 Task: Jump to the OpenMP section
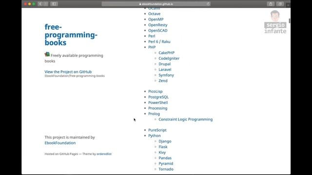point(156,19)
